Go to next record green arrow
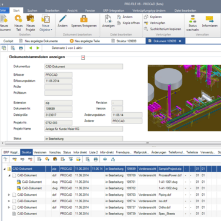This screenshot has height=221, width=221. (38, 48)
